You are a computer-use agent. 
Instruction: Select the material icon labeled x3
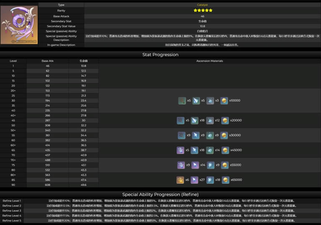click(x=209, y=100)
